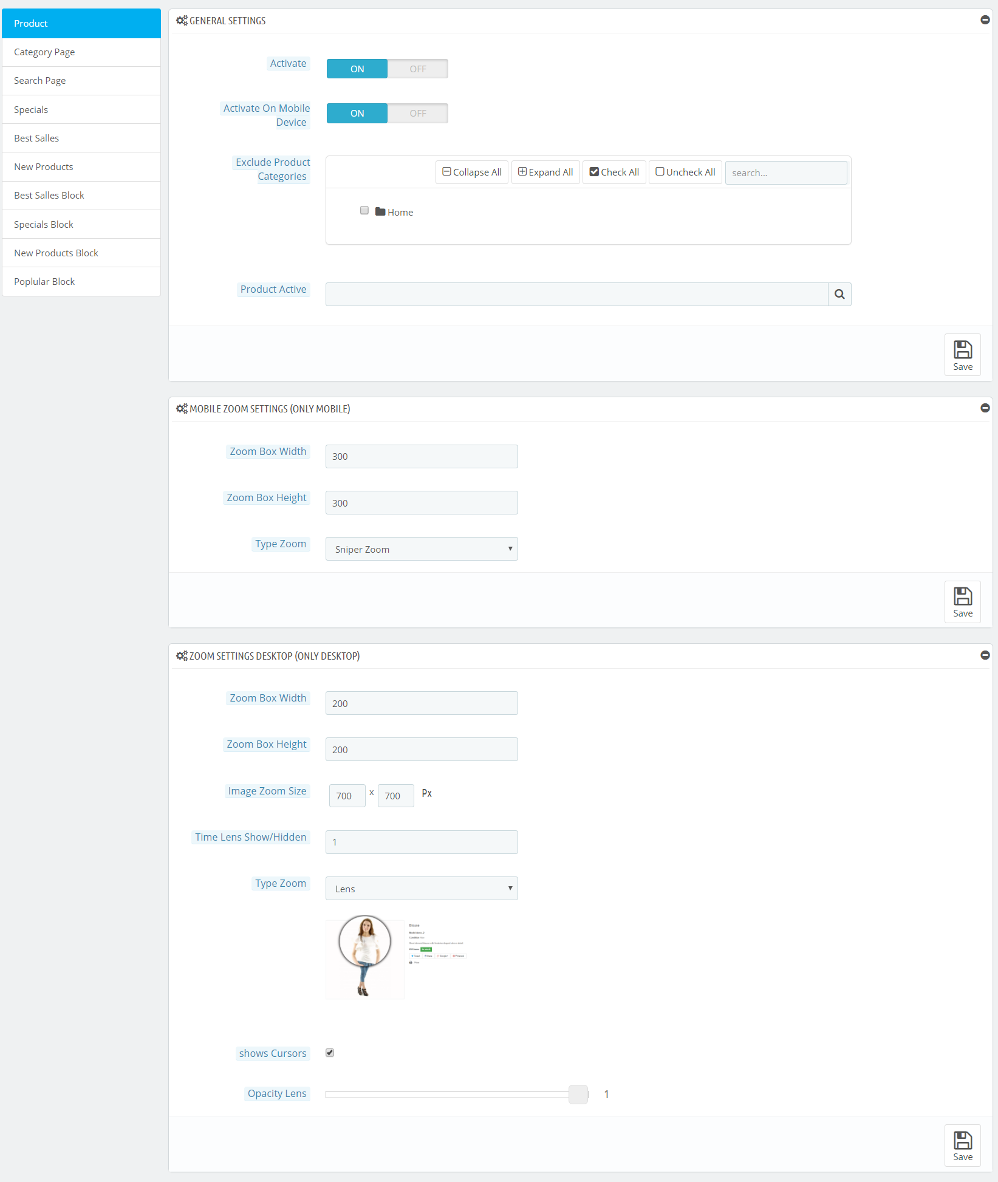Viewport: 998px width, 1182px height.
Task: Uncheck the shows Cursors checkbox
Action: point(330,1053)
